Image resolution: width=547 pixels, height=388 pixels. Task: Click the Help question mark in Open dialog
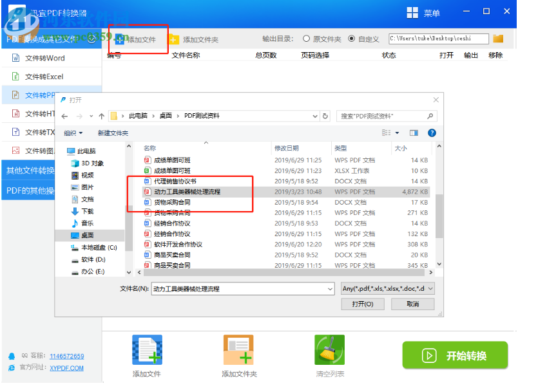tap(430, 133)
